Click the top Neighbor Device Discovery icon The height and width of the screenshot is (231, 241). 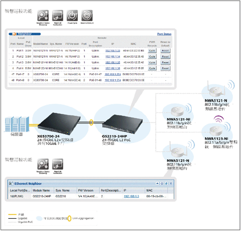[x=43, y=16]
